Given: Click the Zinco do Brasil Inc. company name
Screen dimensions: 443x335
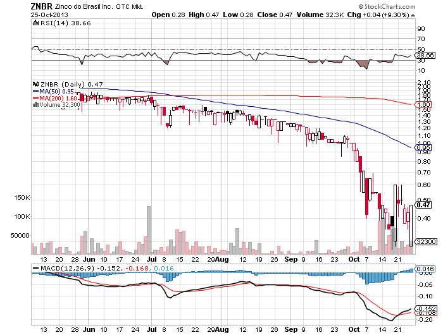Looking at the screenshot, I should click(x=84, y=6).
